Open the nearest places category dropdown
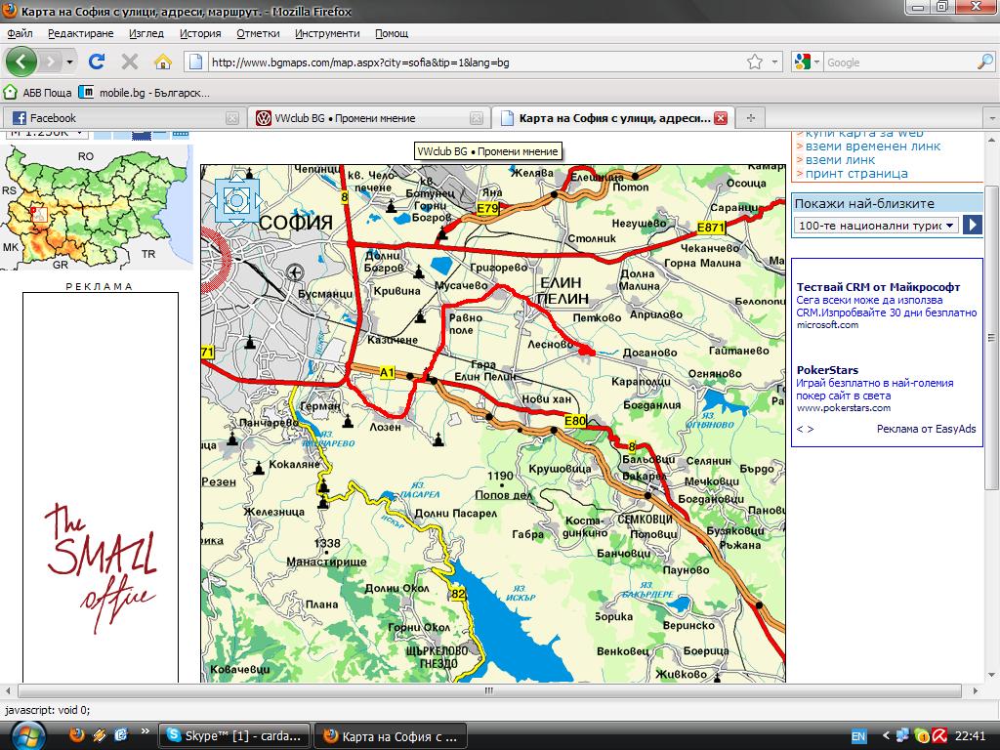 pyautogui.click(x=875, y=226)
